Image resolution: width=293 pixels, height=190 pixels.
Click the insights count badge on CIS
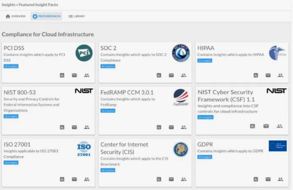(108, 170)
